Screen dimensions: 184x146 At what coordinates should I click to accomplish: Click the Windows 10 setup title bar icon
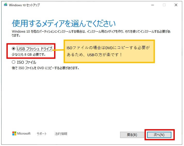point(6,5)
